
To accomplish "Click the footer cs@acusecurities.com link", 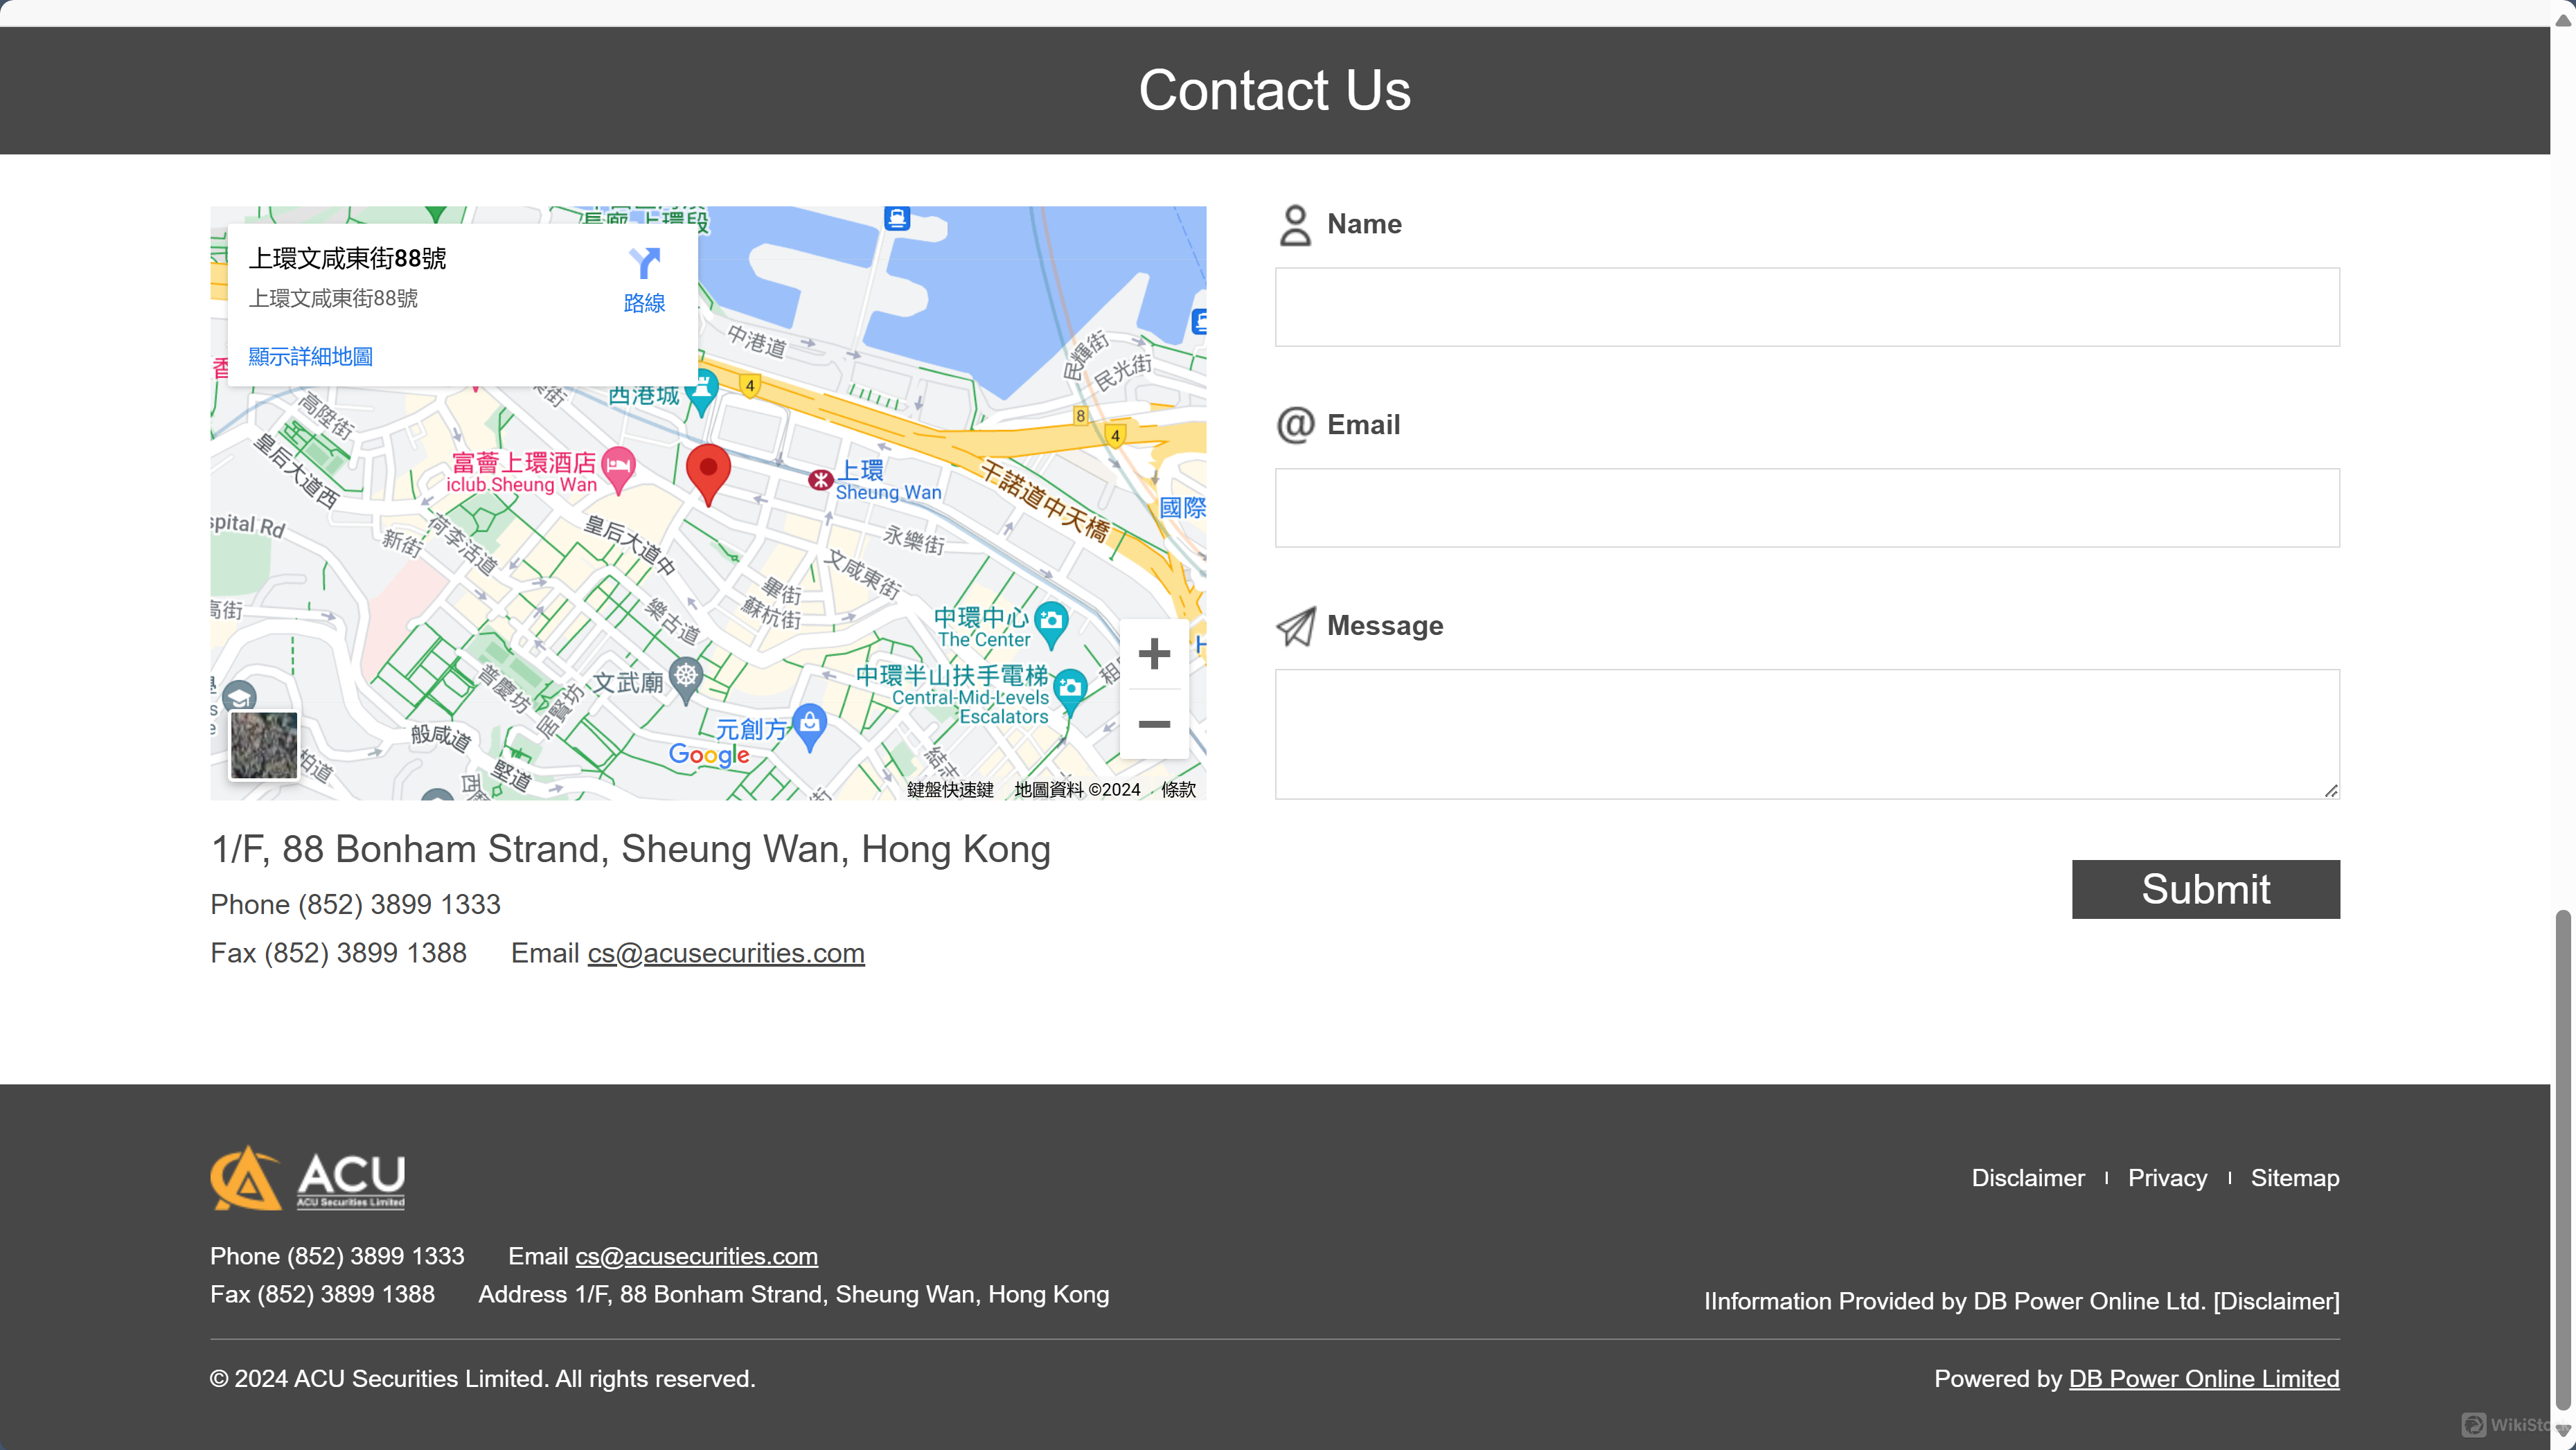I will pos(695,1255).
